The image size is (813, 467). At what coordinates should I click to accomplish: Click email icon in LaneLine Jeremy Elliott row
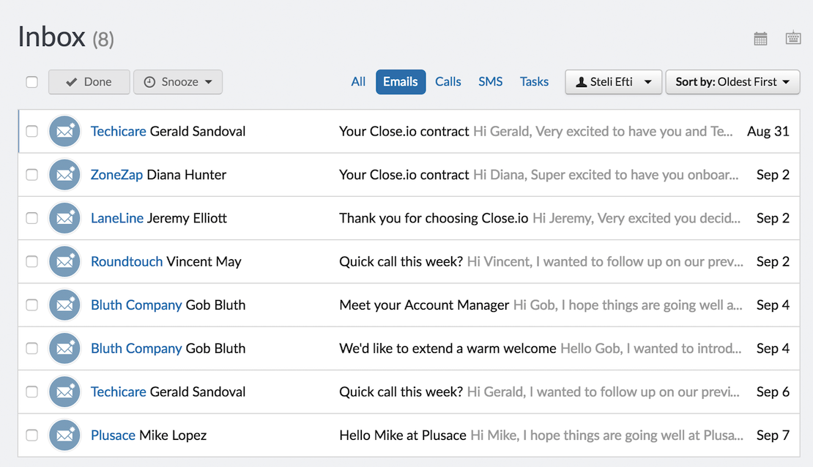[64, 218]
